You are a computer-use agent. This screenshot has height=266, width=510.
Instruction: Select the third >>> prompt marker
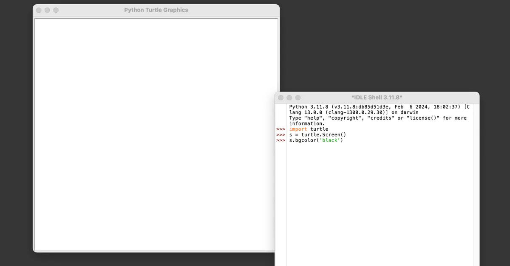tap(280, 140)
